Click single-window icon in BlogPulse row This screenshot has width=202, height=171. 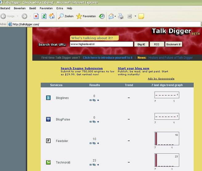pos(91,122)
